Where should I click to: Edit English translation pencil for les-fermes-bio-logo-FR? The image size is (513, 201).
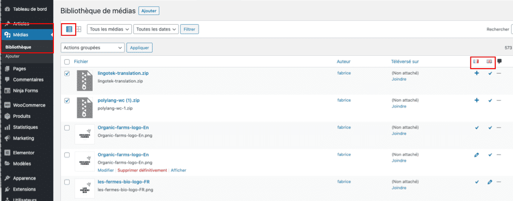[x=490, y=182]
